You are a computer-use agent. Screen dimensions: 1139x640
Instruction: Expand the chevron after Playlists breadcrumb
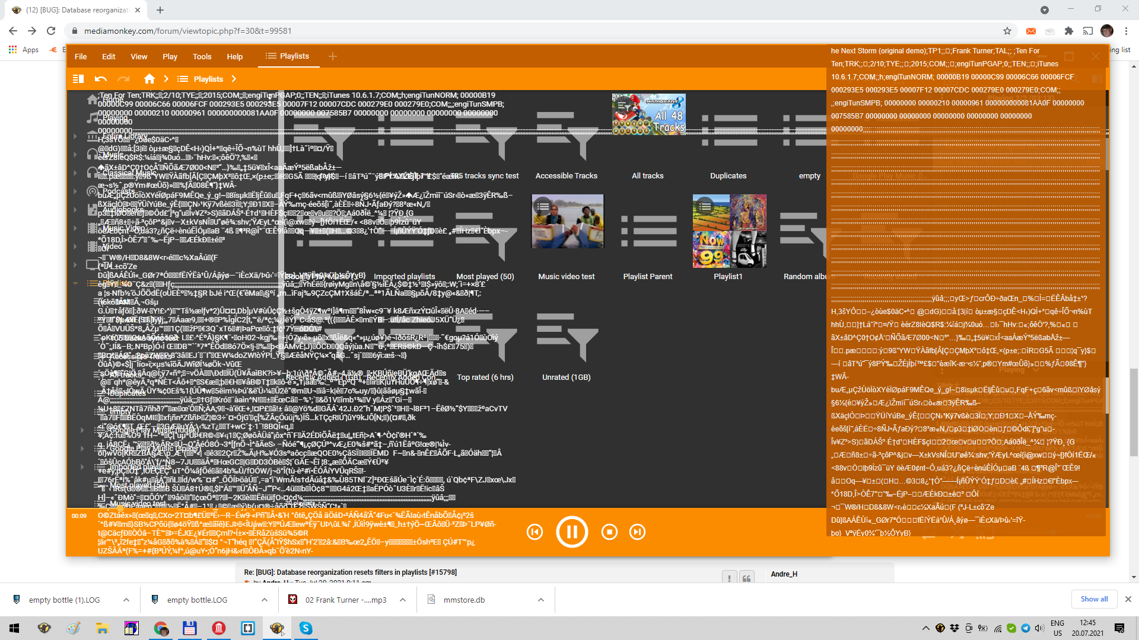tap(234, 79)
